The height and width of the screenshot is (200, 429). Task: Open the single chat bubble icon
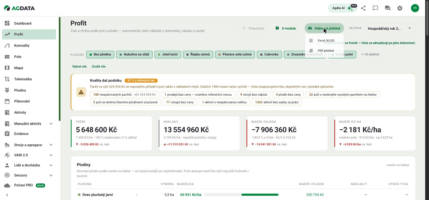(375, 8)
